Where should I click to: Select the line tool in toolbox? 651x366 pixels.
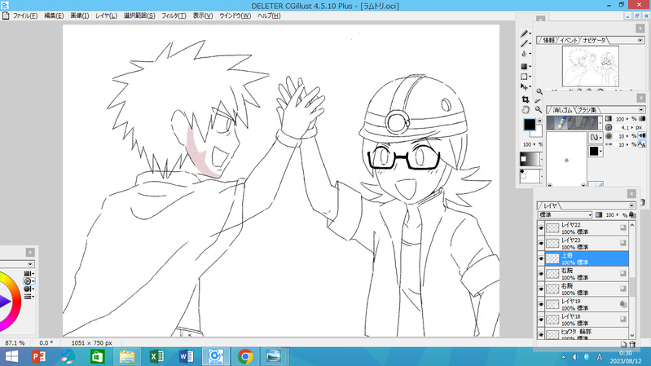click(524, 44)
